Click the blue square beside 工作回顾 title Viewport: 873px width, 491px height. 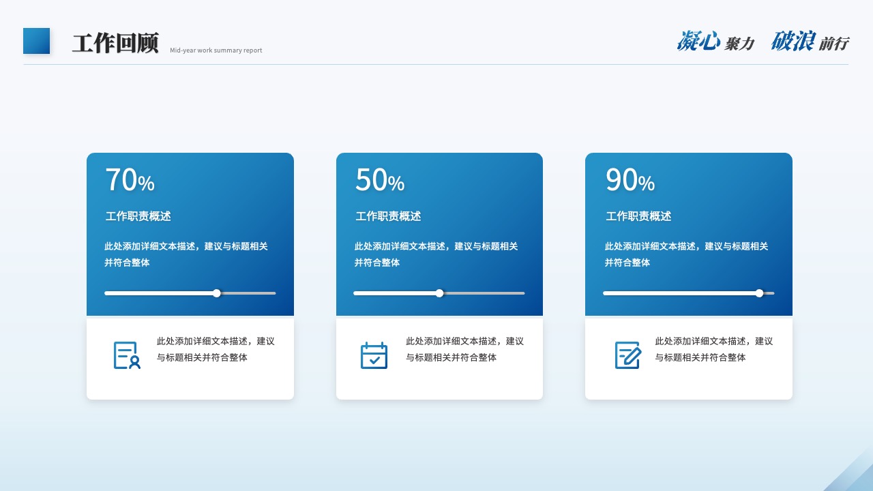(x=37, y=41)
